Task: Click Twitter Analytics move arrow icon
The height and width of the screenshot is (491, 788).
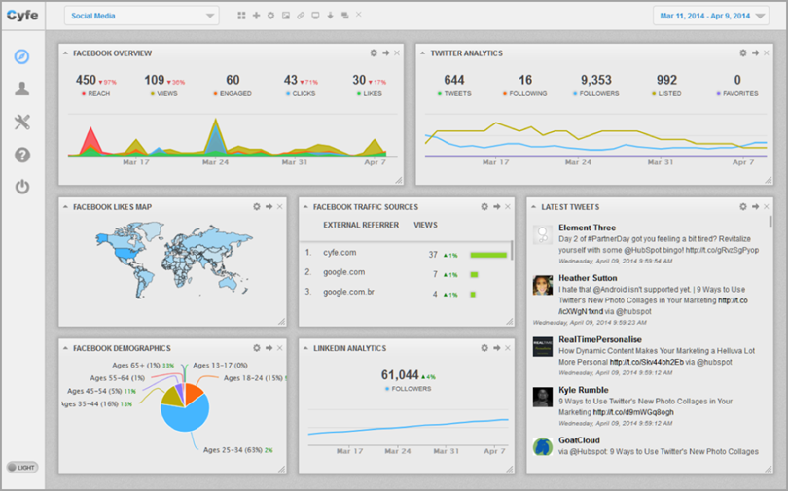Action: [755, 53]
